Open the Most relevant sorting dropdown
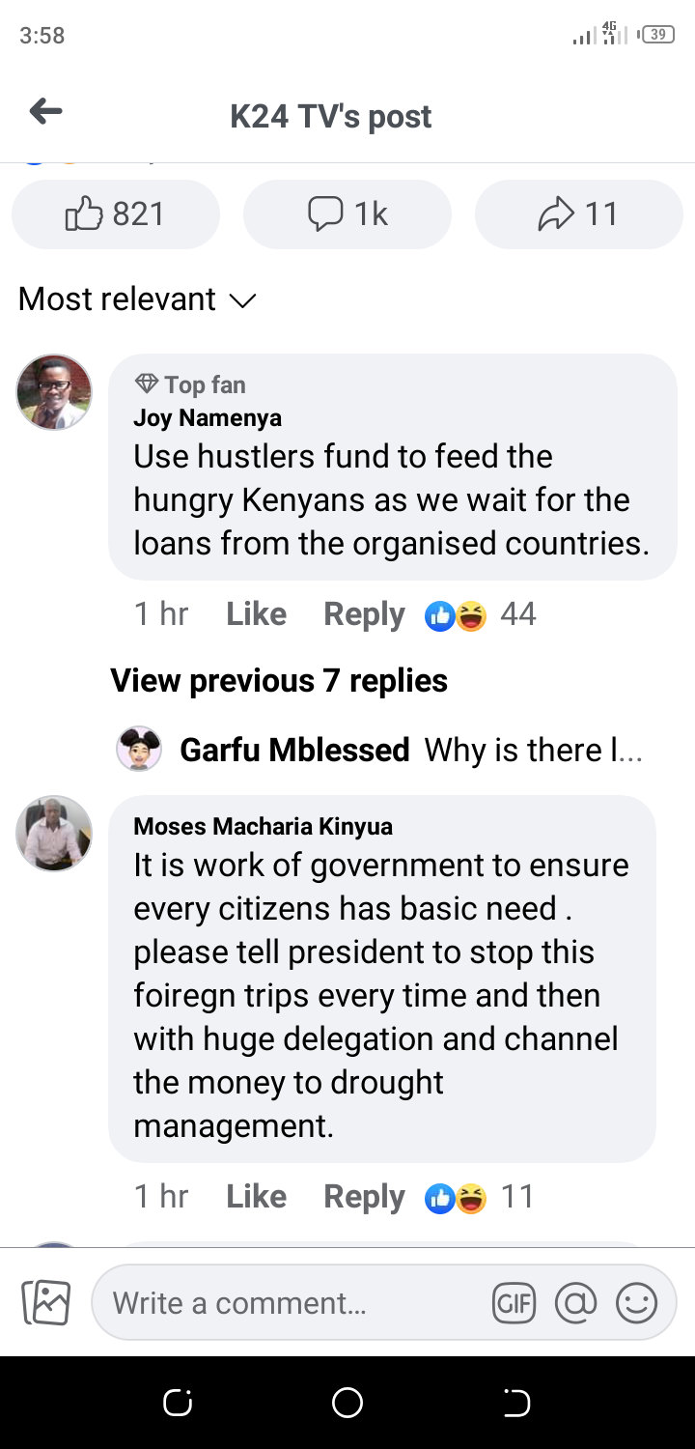The image size is (695, 1449). (x=137, y=299)
